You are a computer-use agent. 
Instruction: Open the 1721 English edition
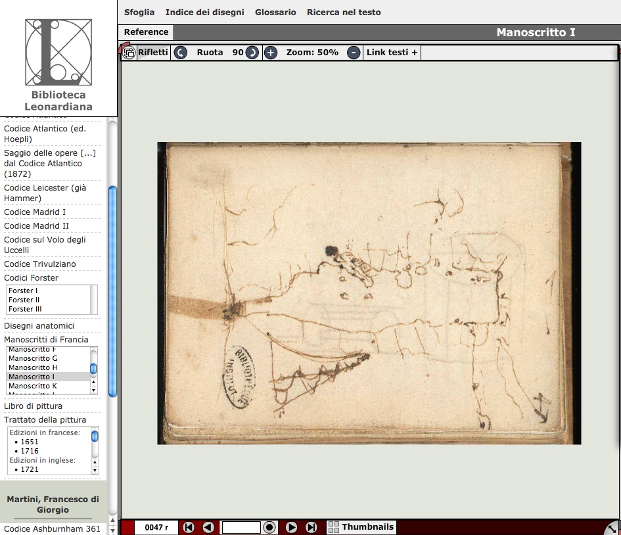[x=30, y=469]
